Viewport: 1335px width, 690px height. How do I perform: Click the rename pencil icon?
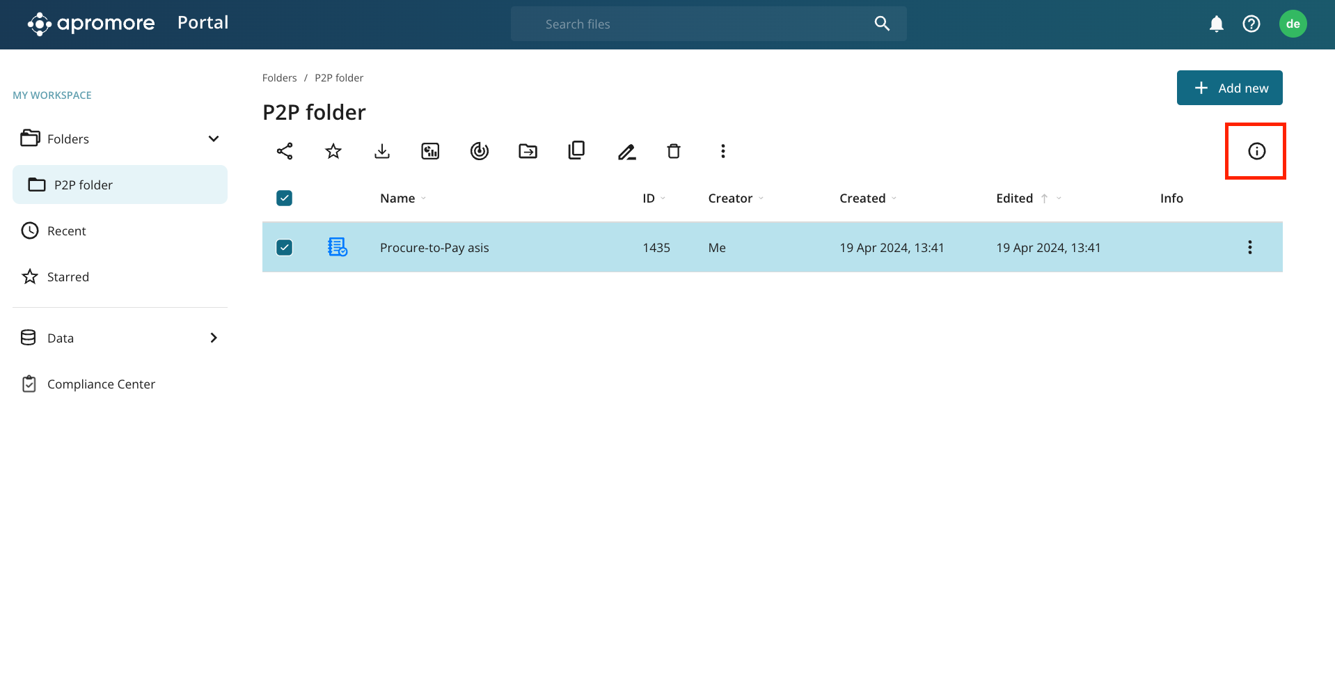(x=626, y=151)
